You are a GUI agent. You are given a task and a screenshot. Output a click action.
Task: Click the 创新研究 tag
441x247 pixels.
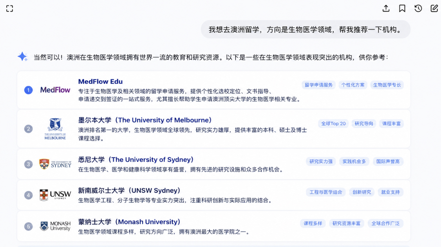pos(362,192)
